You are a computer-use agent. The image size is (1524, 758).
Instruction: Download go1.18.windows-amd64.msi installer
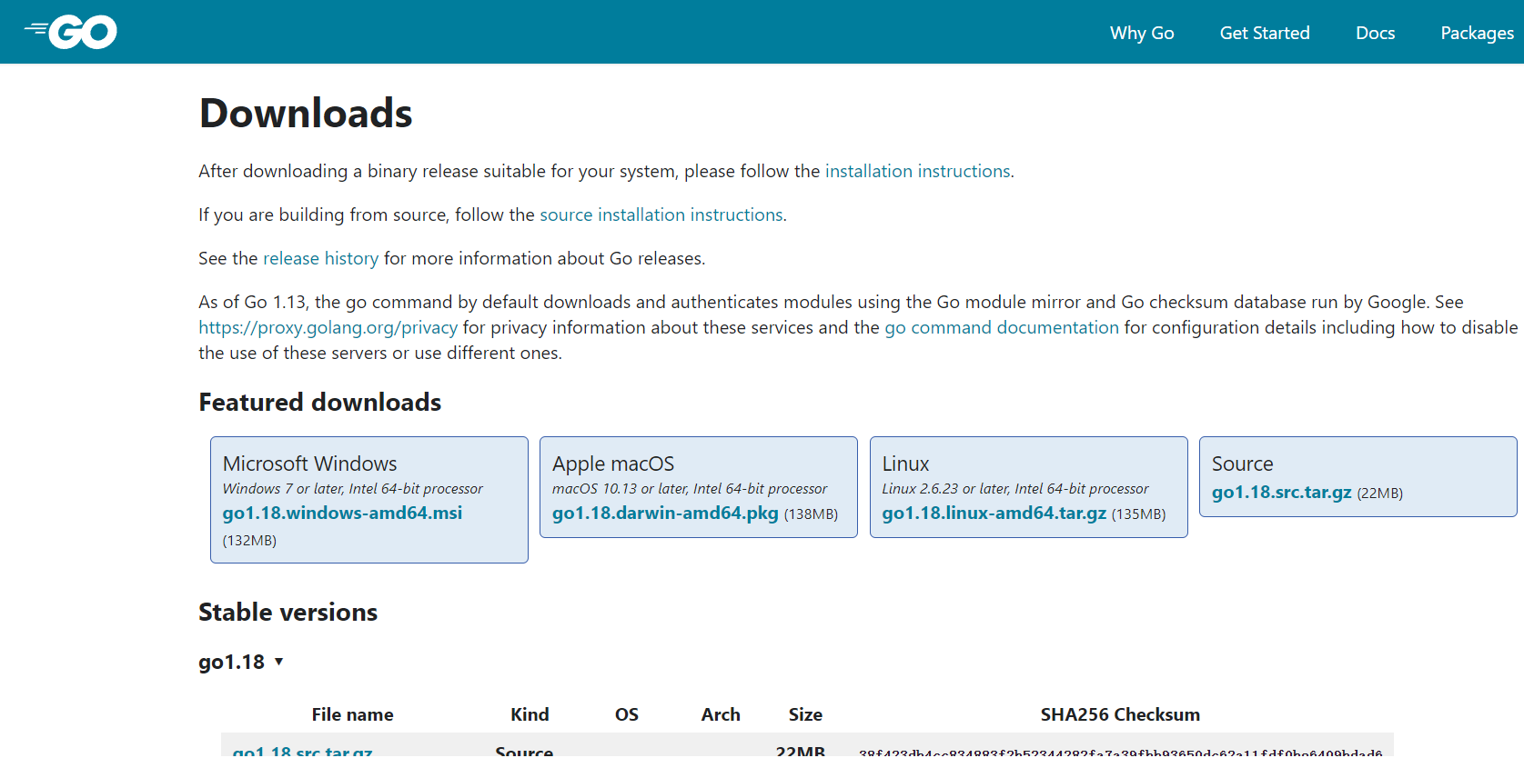(x=342, y=513)
